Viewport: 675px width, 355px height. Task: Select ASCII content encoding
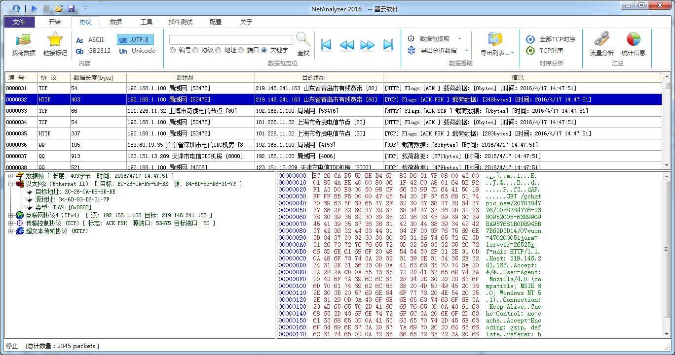pyautogui.click(x=90, y=40)
